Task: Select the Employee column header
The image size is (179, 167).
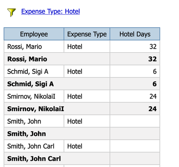Action: 34,34
